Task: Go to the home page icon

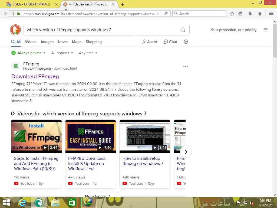Action: (x=260, y=14)
